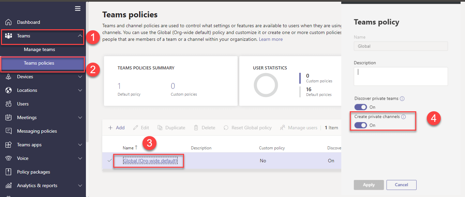Open the Global (Org-wide default) policy link
The height and width of the screenshot is (197, 465).
click(150, 161)
